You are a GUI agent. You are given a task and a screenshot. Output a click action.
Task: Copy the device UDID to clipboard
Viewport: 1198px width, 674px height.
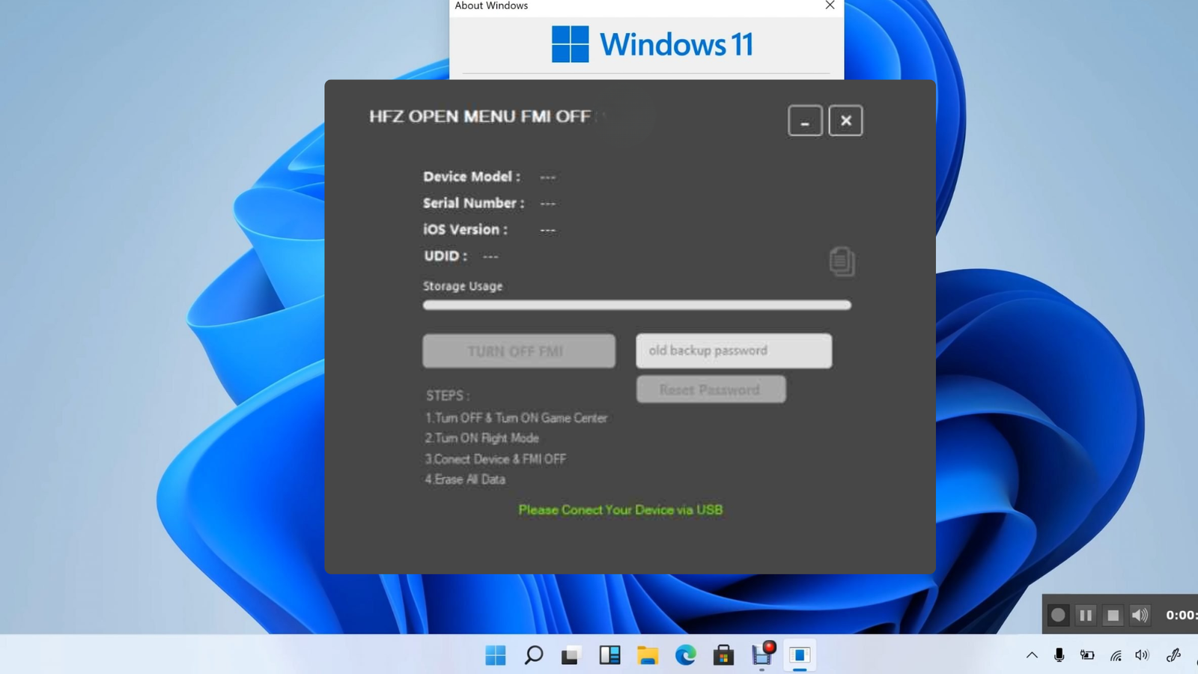click(x=842, y=261)
